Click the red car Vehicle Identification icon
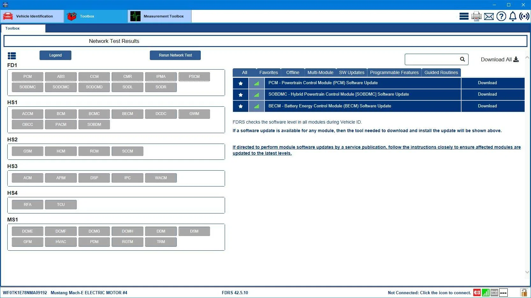Image resolution: width=531 pixels, height=298 pixels. tap(8, 16)
